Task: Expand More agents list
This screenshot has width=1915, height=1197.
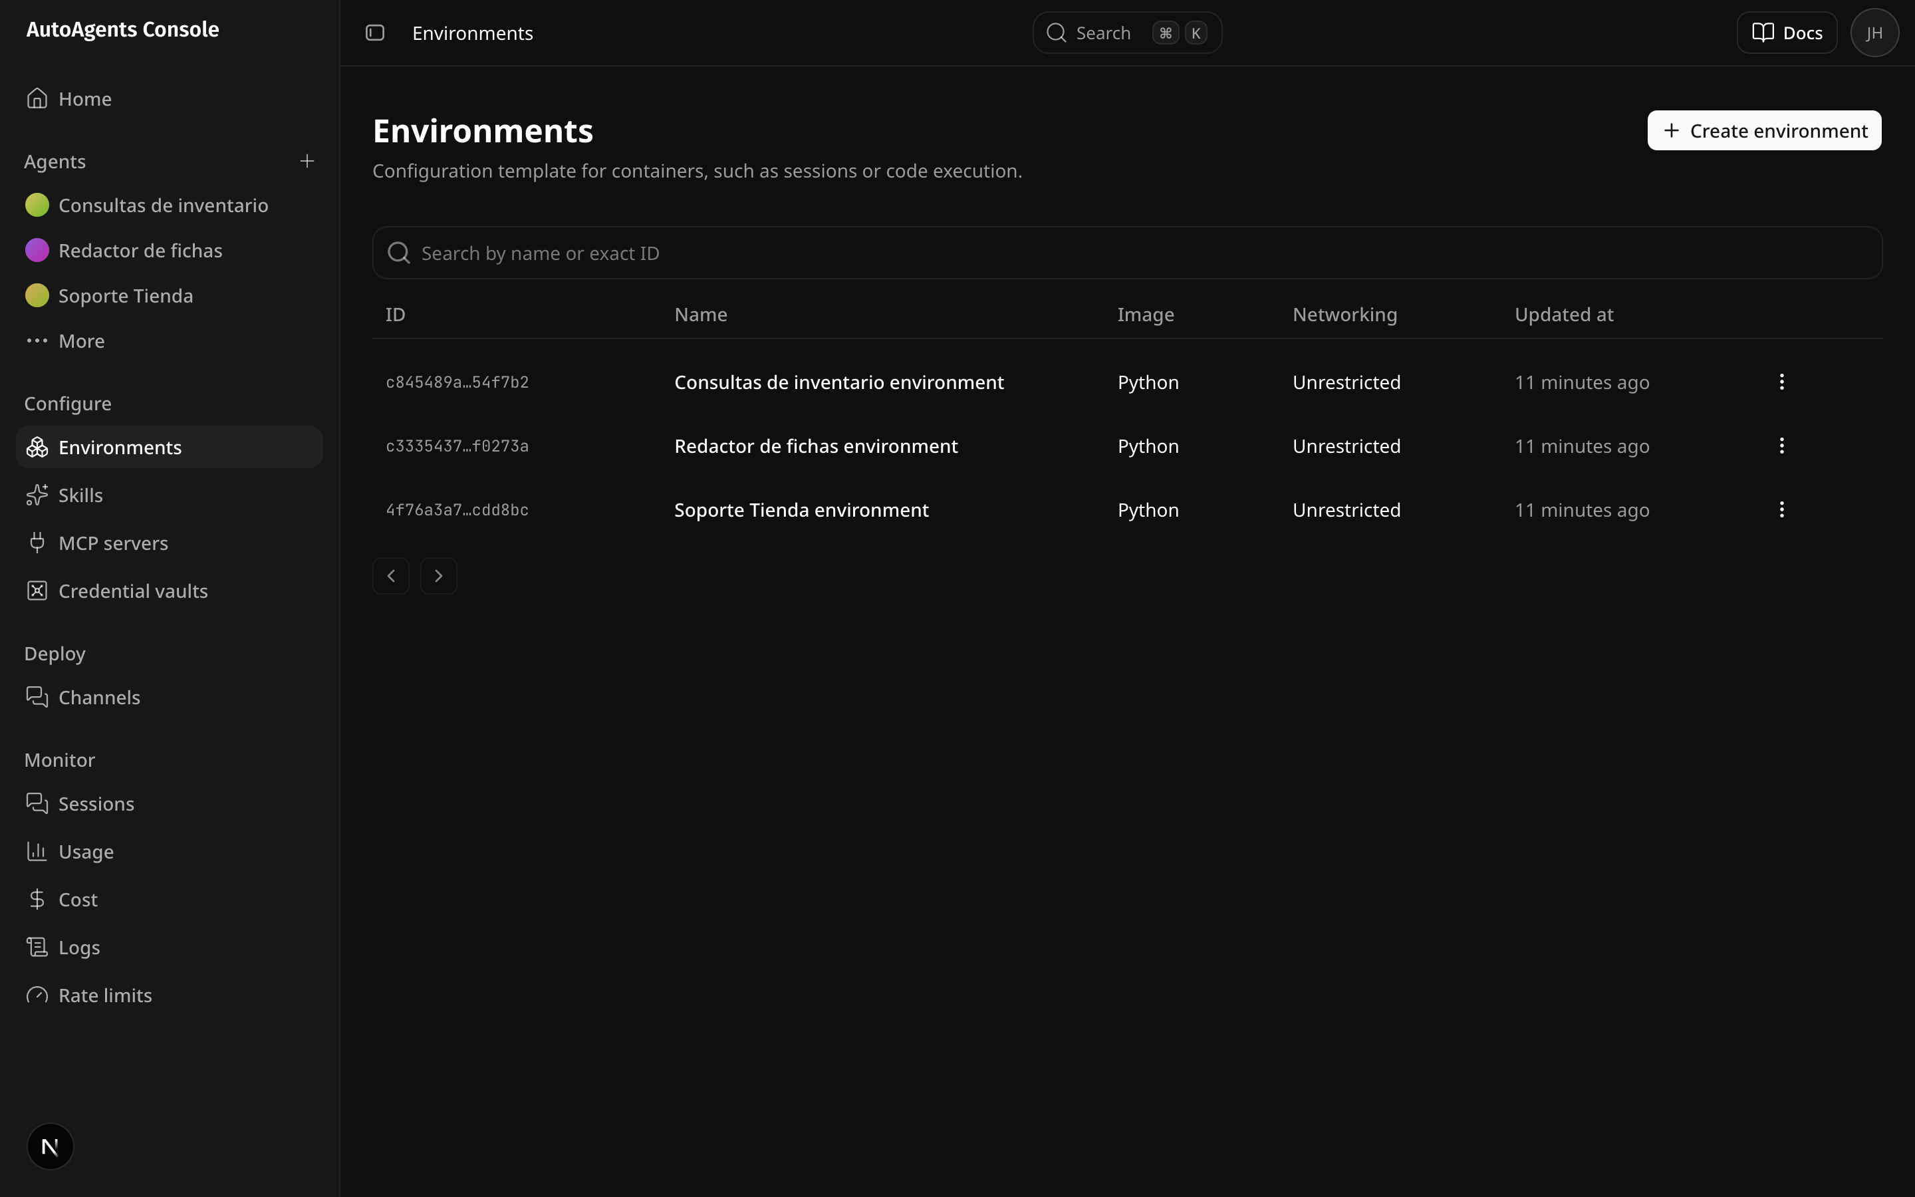Action: click(168, 340)
